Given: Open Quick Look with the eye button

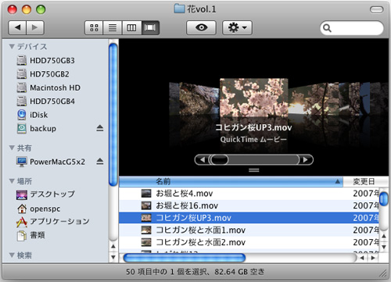Looking at the screenshot, I should click(201, 27).
